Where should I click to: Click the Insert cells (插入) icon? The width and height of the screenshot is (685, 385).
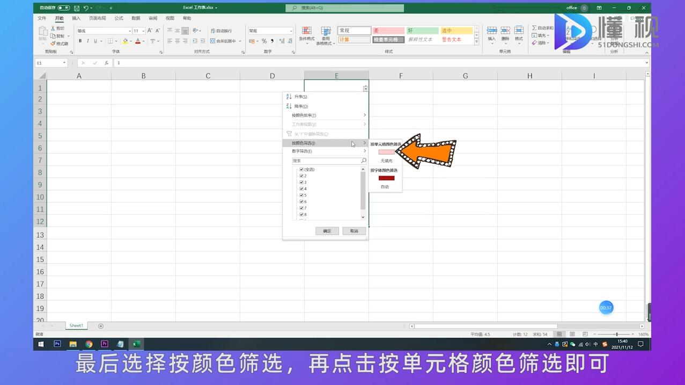[x=492, y=31]
